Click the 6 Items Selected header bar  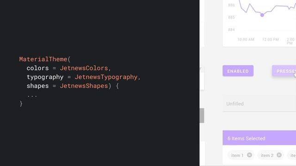point(259,138)
